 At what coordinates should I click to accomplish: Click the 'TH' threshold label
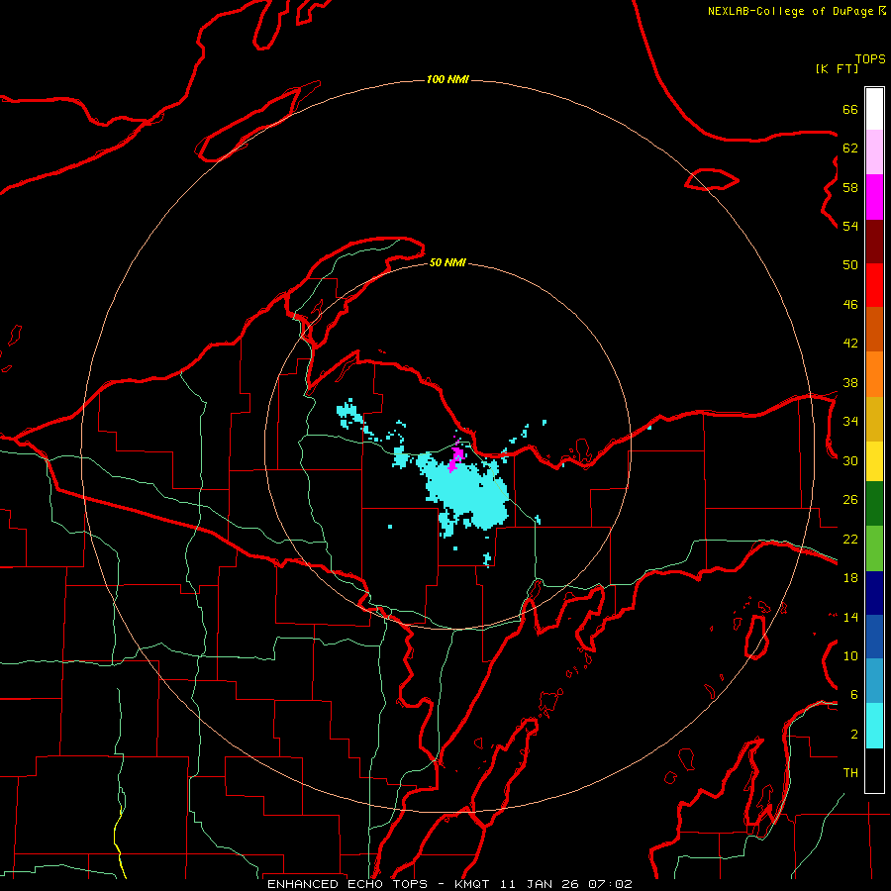(850, 773)
